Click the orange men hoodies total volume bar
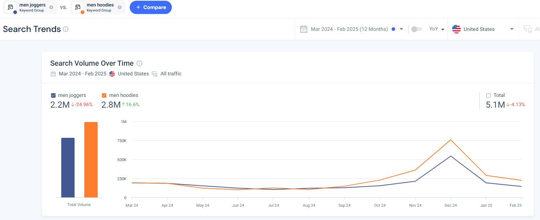The image size is (540, 220). click(x=91, y=160)
